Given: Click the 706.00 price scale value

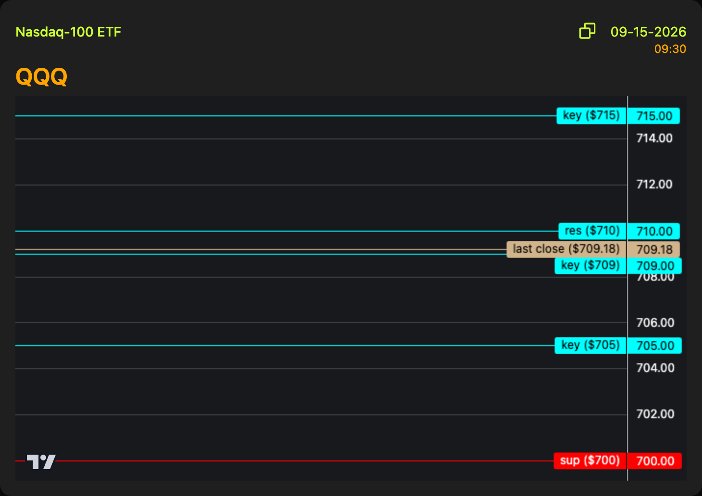Looking at the screenshot, I should pyautogui.click(x=655, y=323).
